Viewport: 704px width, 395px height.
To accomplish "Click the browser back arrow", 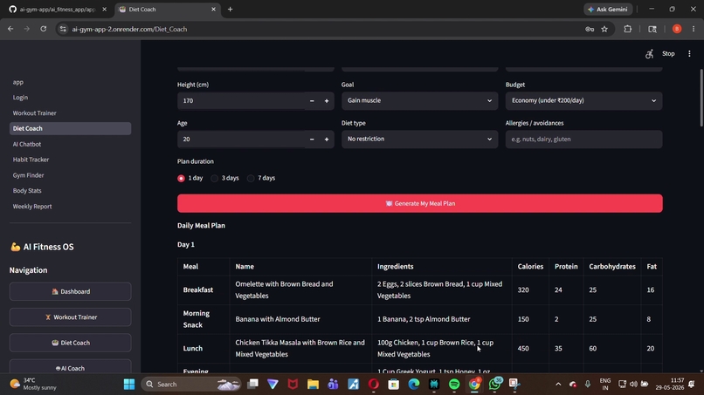I will [10, 29].
